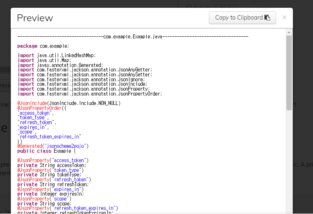Image resolution: width=313 pixels, height=214 pixels.
Task: Click the 'import javax.annotation.Generated;' line
Action: [60, 65]
